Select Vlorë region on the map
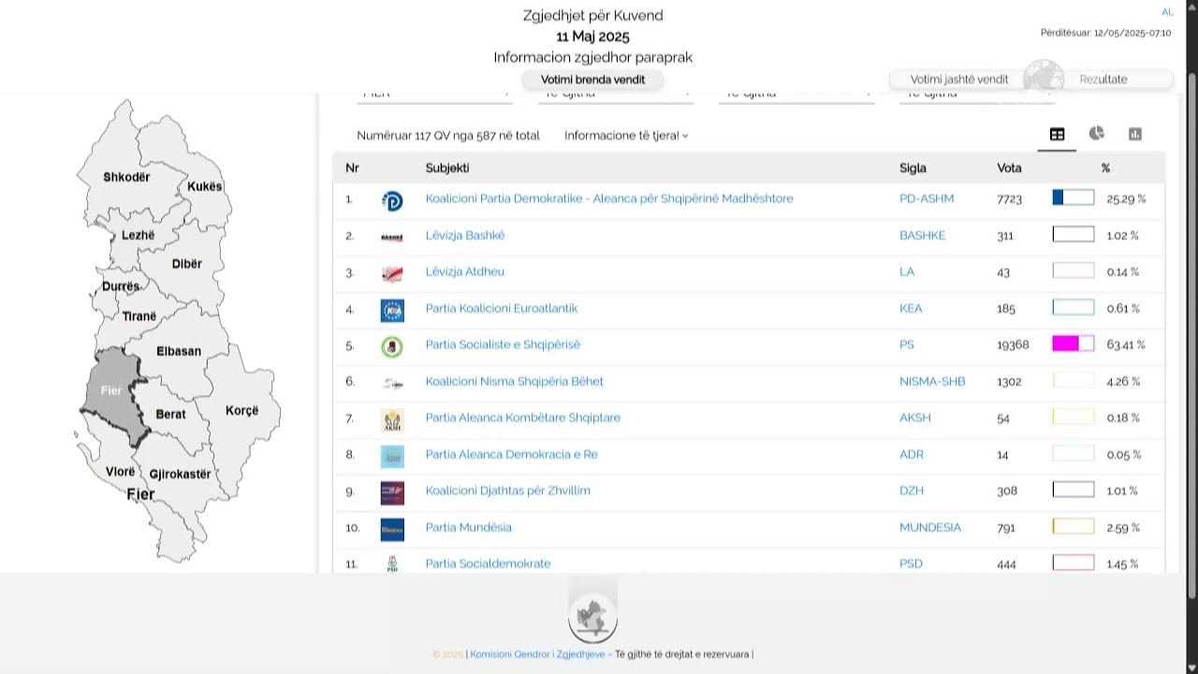This screenshot has height=674, width=1198. pos(120,472)
